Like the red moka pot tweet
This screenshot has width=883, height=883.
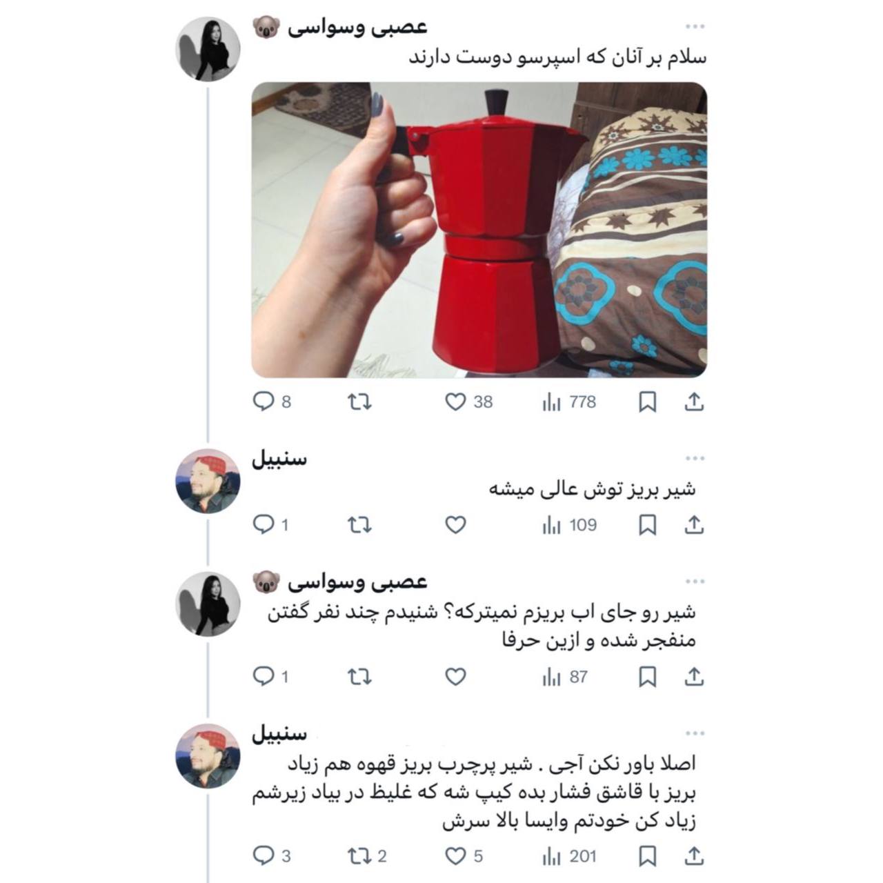coord(469,401)
